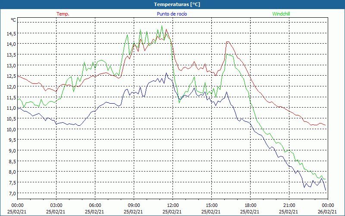345x216 pixels.
Task: Click the 12,0 y-axis value
Action: click(x=11, y=87)
